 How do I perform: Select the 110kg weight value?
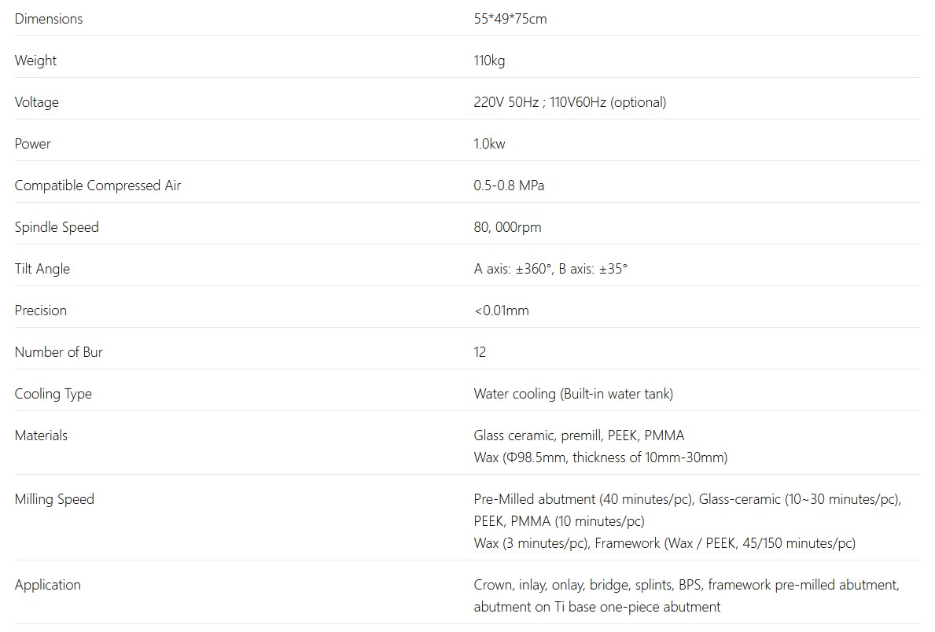coord(489,61)
